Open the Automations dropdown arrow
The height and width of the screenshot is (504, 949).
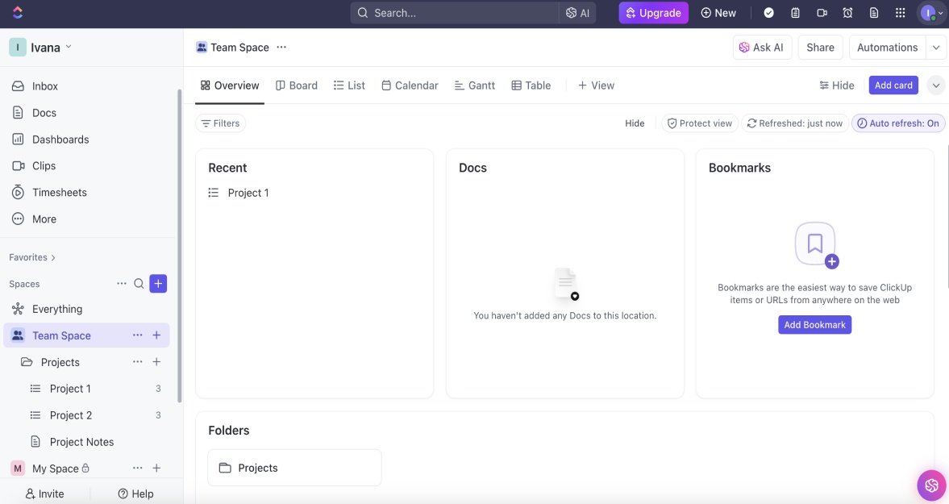(935, 48)
